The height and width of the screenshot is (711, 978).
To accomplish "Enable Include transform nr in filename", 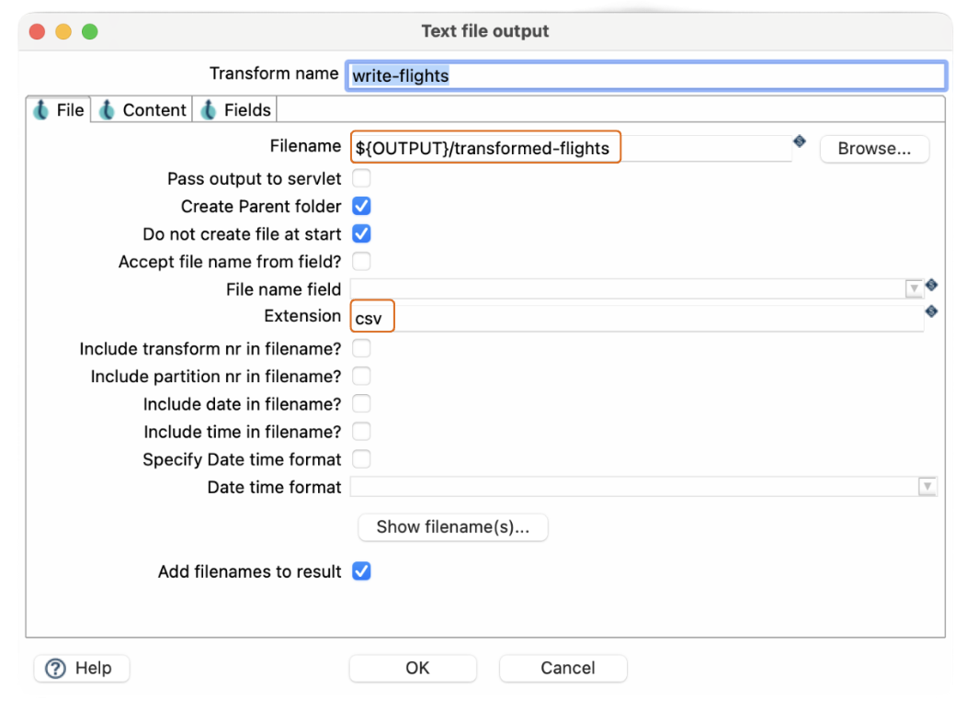I will point(362,348).
